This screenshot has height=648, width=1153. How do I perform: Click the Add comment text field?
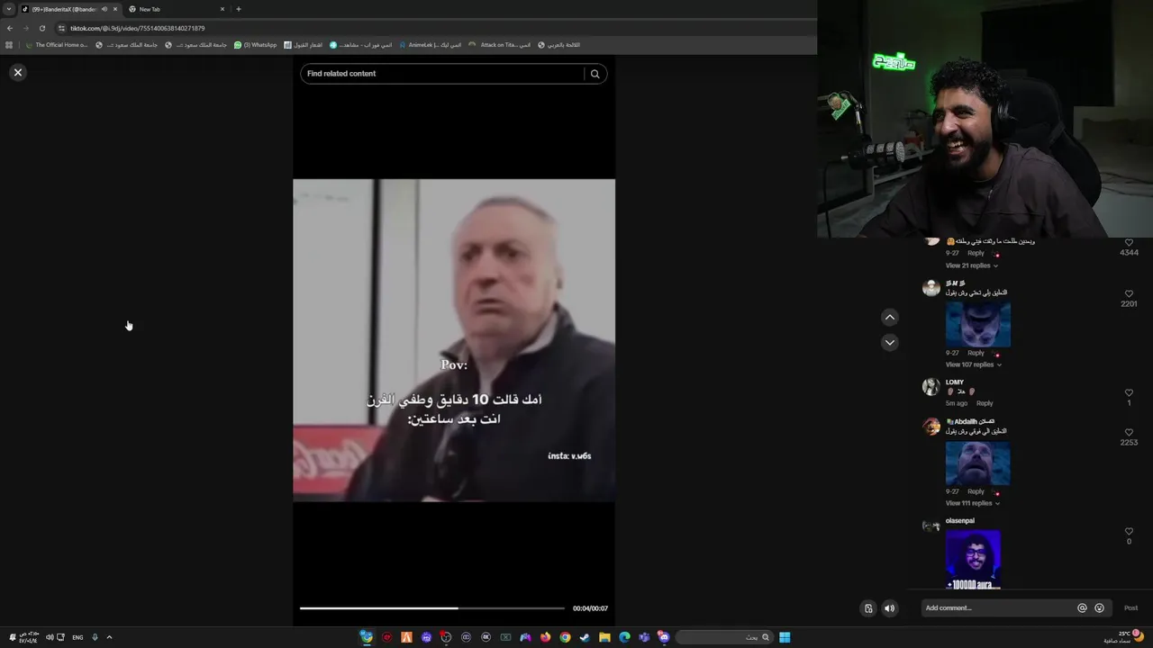coord(998,608)
